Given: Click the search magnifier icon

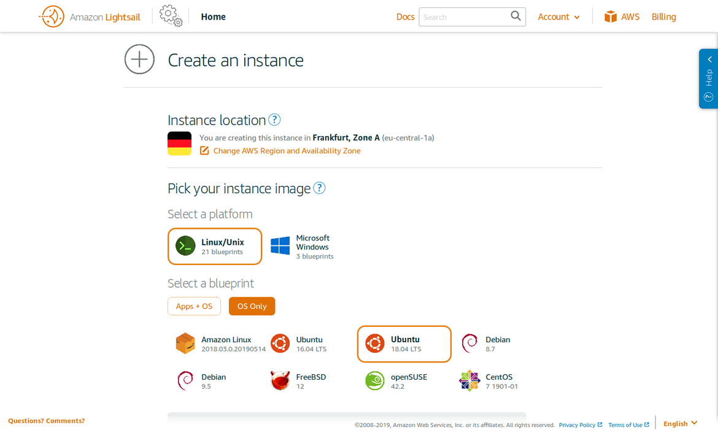Looking at the screenshot, I should pos(515,16).
